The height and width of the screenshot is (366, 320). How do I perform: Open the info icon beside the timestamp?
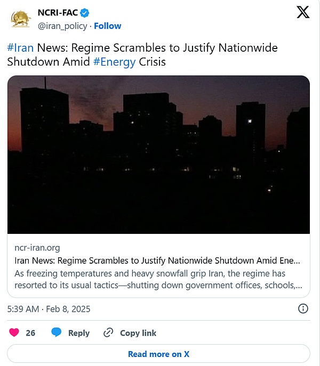pyautogui.click(x=303, y=308)
